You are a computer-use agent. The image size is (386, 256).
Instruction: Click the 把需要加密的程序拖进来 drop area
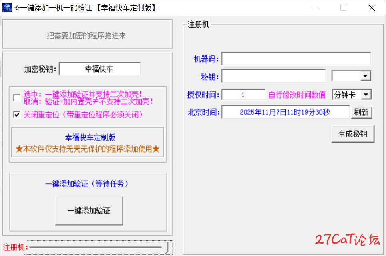click(x=87, y=36)
